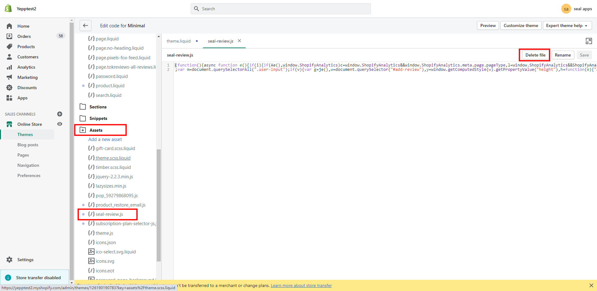Click the info icon on Store transfer disabled
The image size is (597, 291).
(x=8, y=278)
